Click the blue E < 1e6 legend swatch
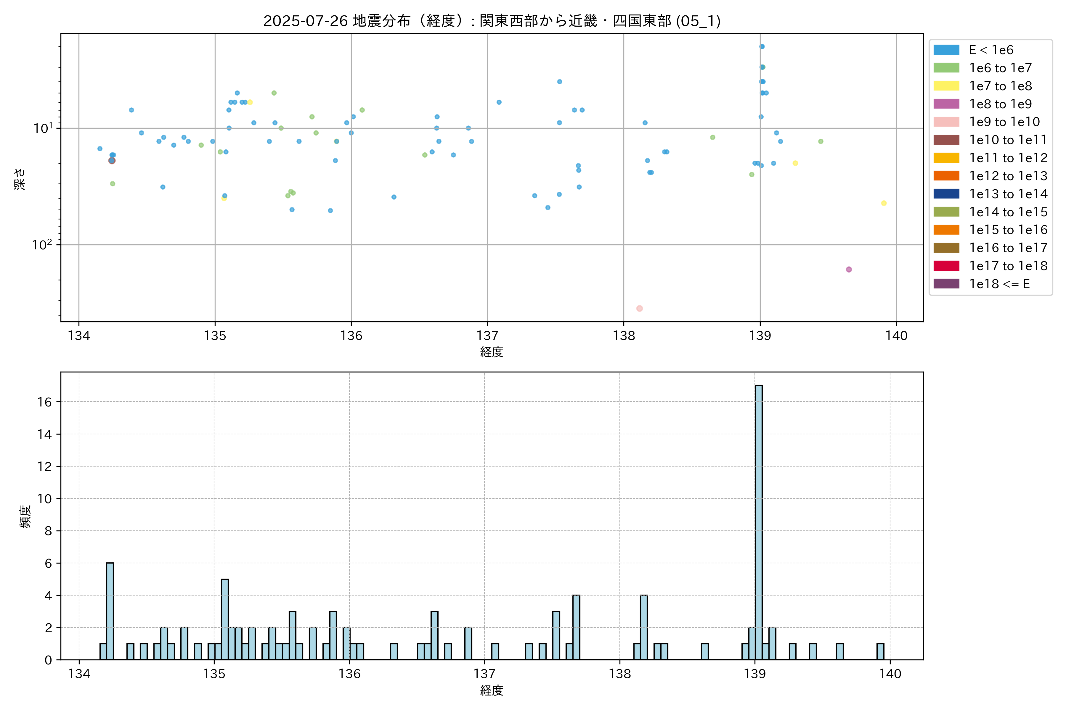Screen dimensions: 1066x710 (946, 50)
